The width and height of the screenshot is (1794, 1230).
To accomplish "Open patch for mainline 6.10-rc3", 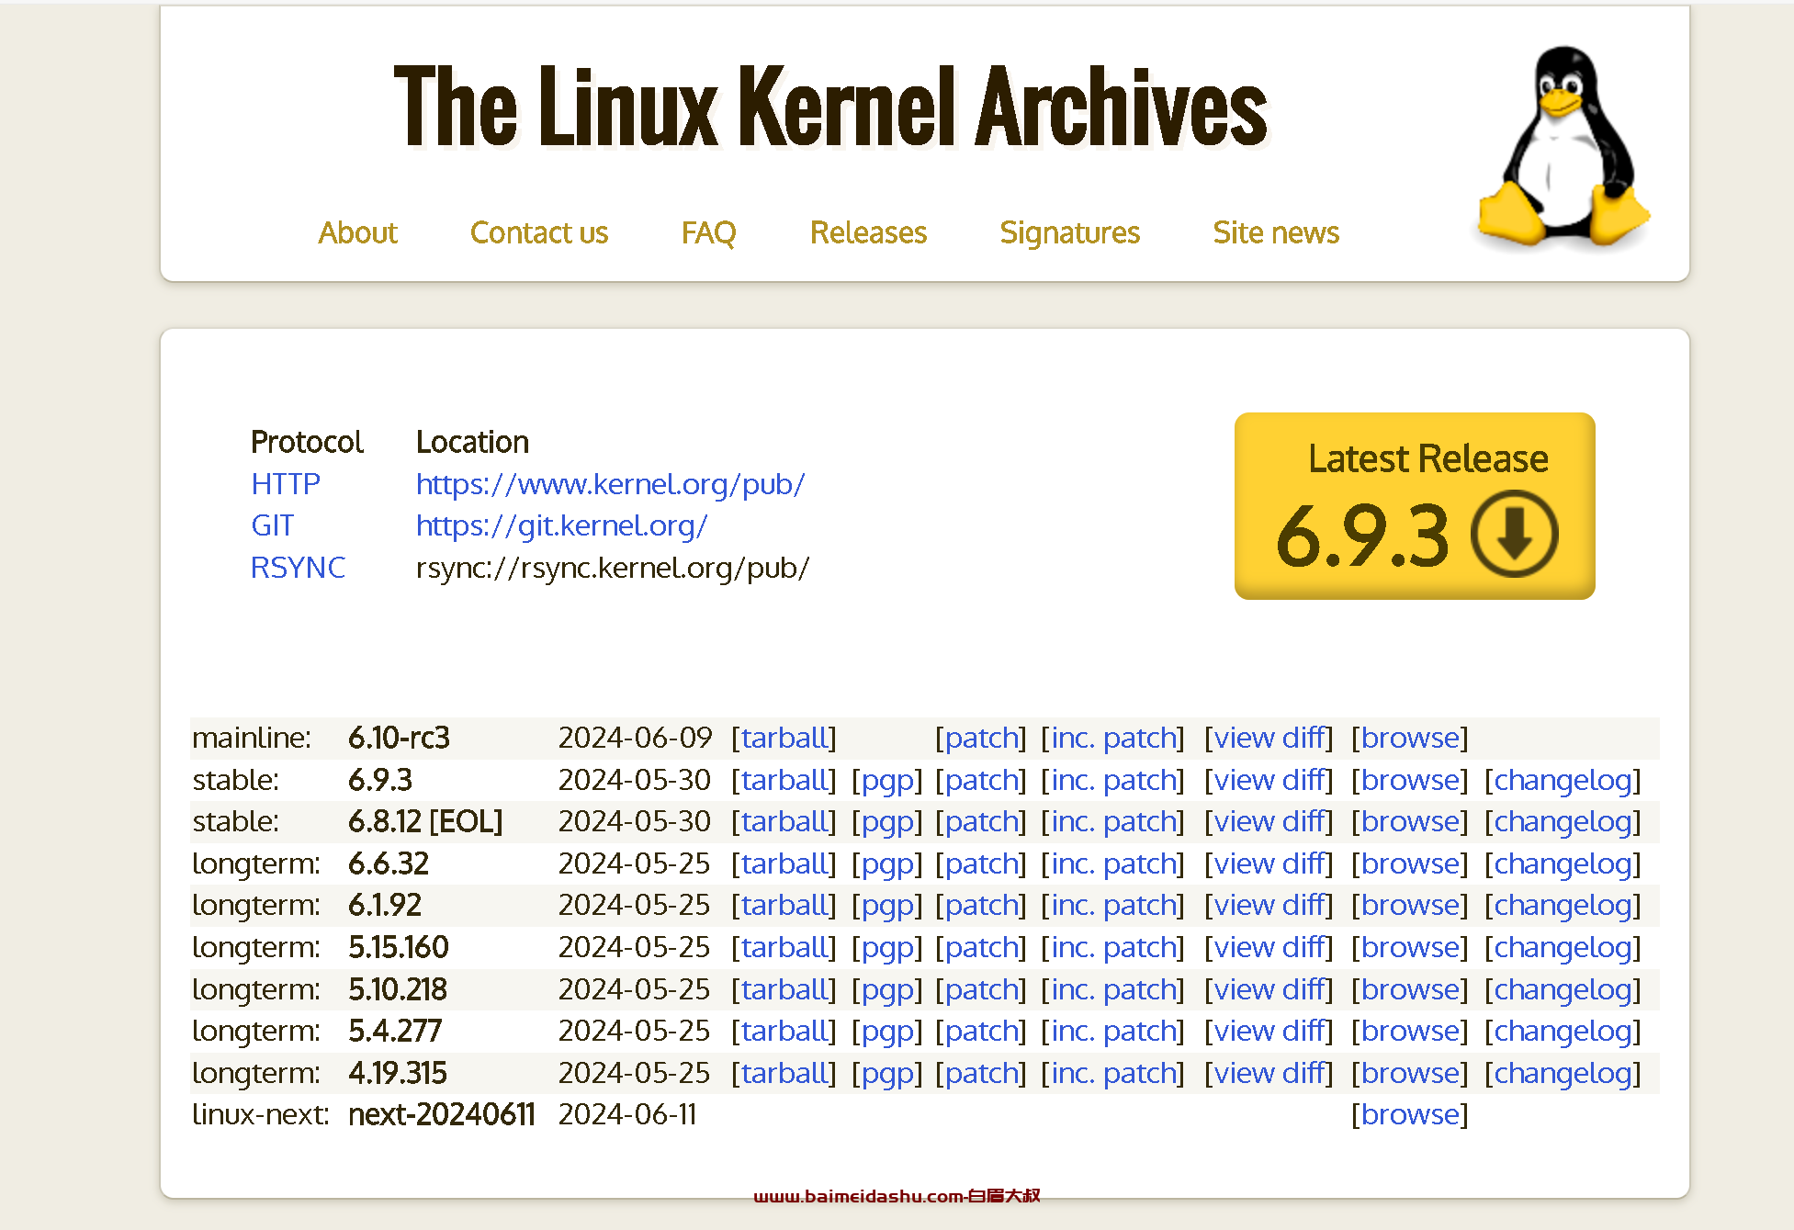I will point(981,738).
